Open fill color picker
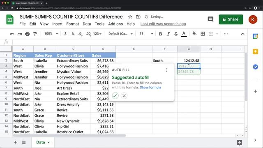The image size is (263, 148). point(194,34)
